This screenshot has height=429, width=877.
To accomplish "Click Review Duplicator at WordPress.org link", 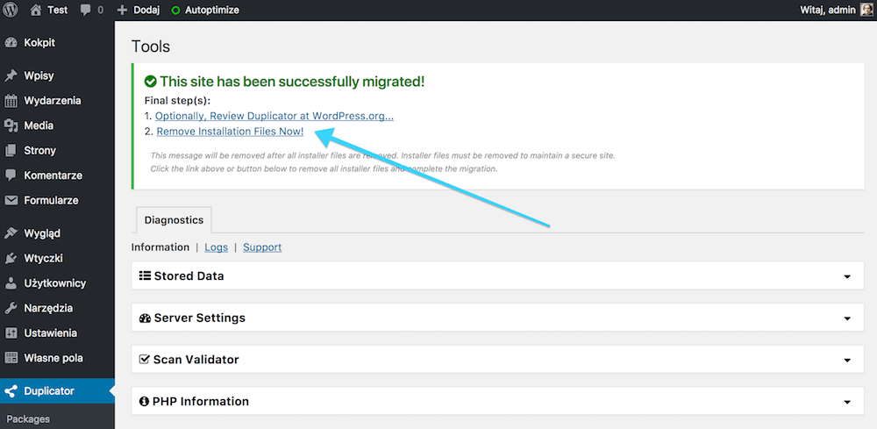I will 275,117.
